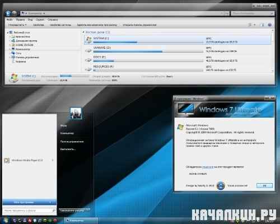The width and height of the screenshot is (280, 224).
Task: Open the user account picture
Action: [x=76, y=113]
